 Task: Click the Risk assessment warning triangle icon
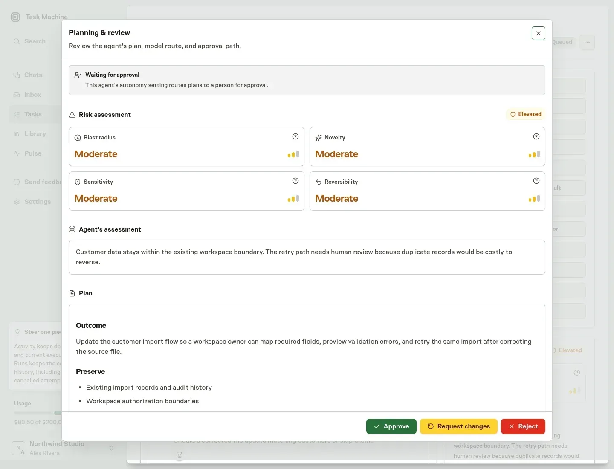72,115
